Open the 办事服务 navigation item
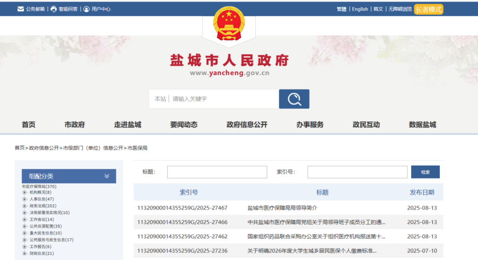This screenshot has height=260, width=478. (x=310, y=124)
